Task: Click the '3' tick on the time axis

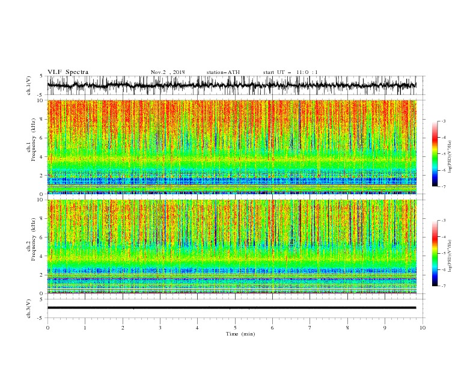Action: tap(160, 328)
